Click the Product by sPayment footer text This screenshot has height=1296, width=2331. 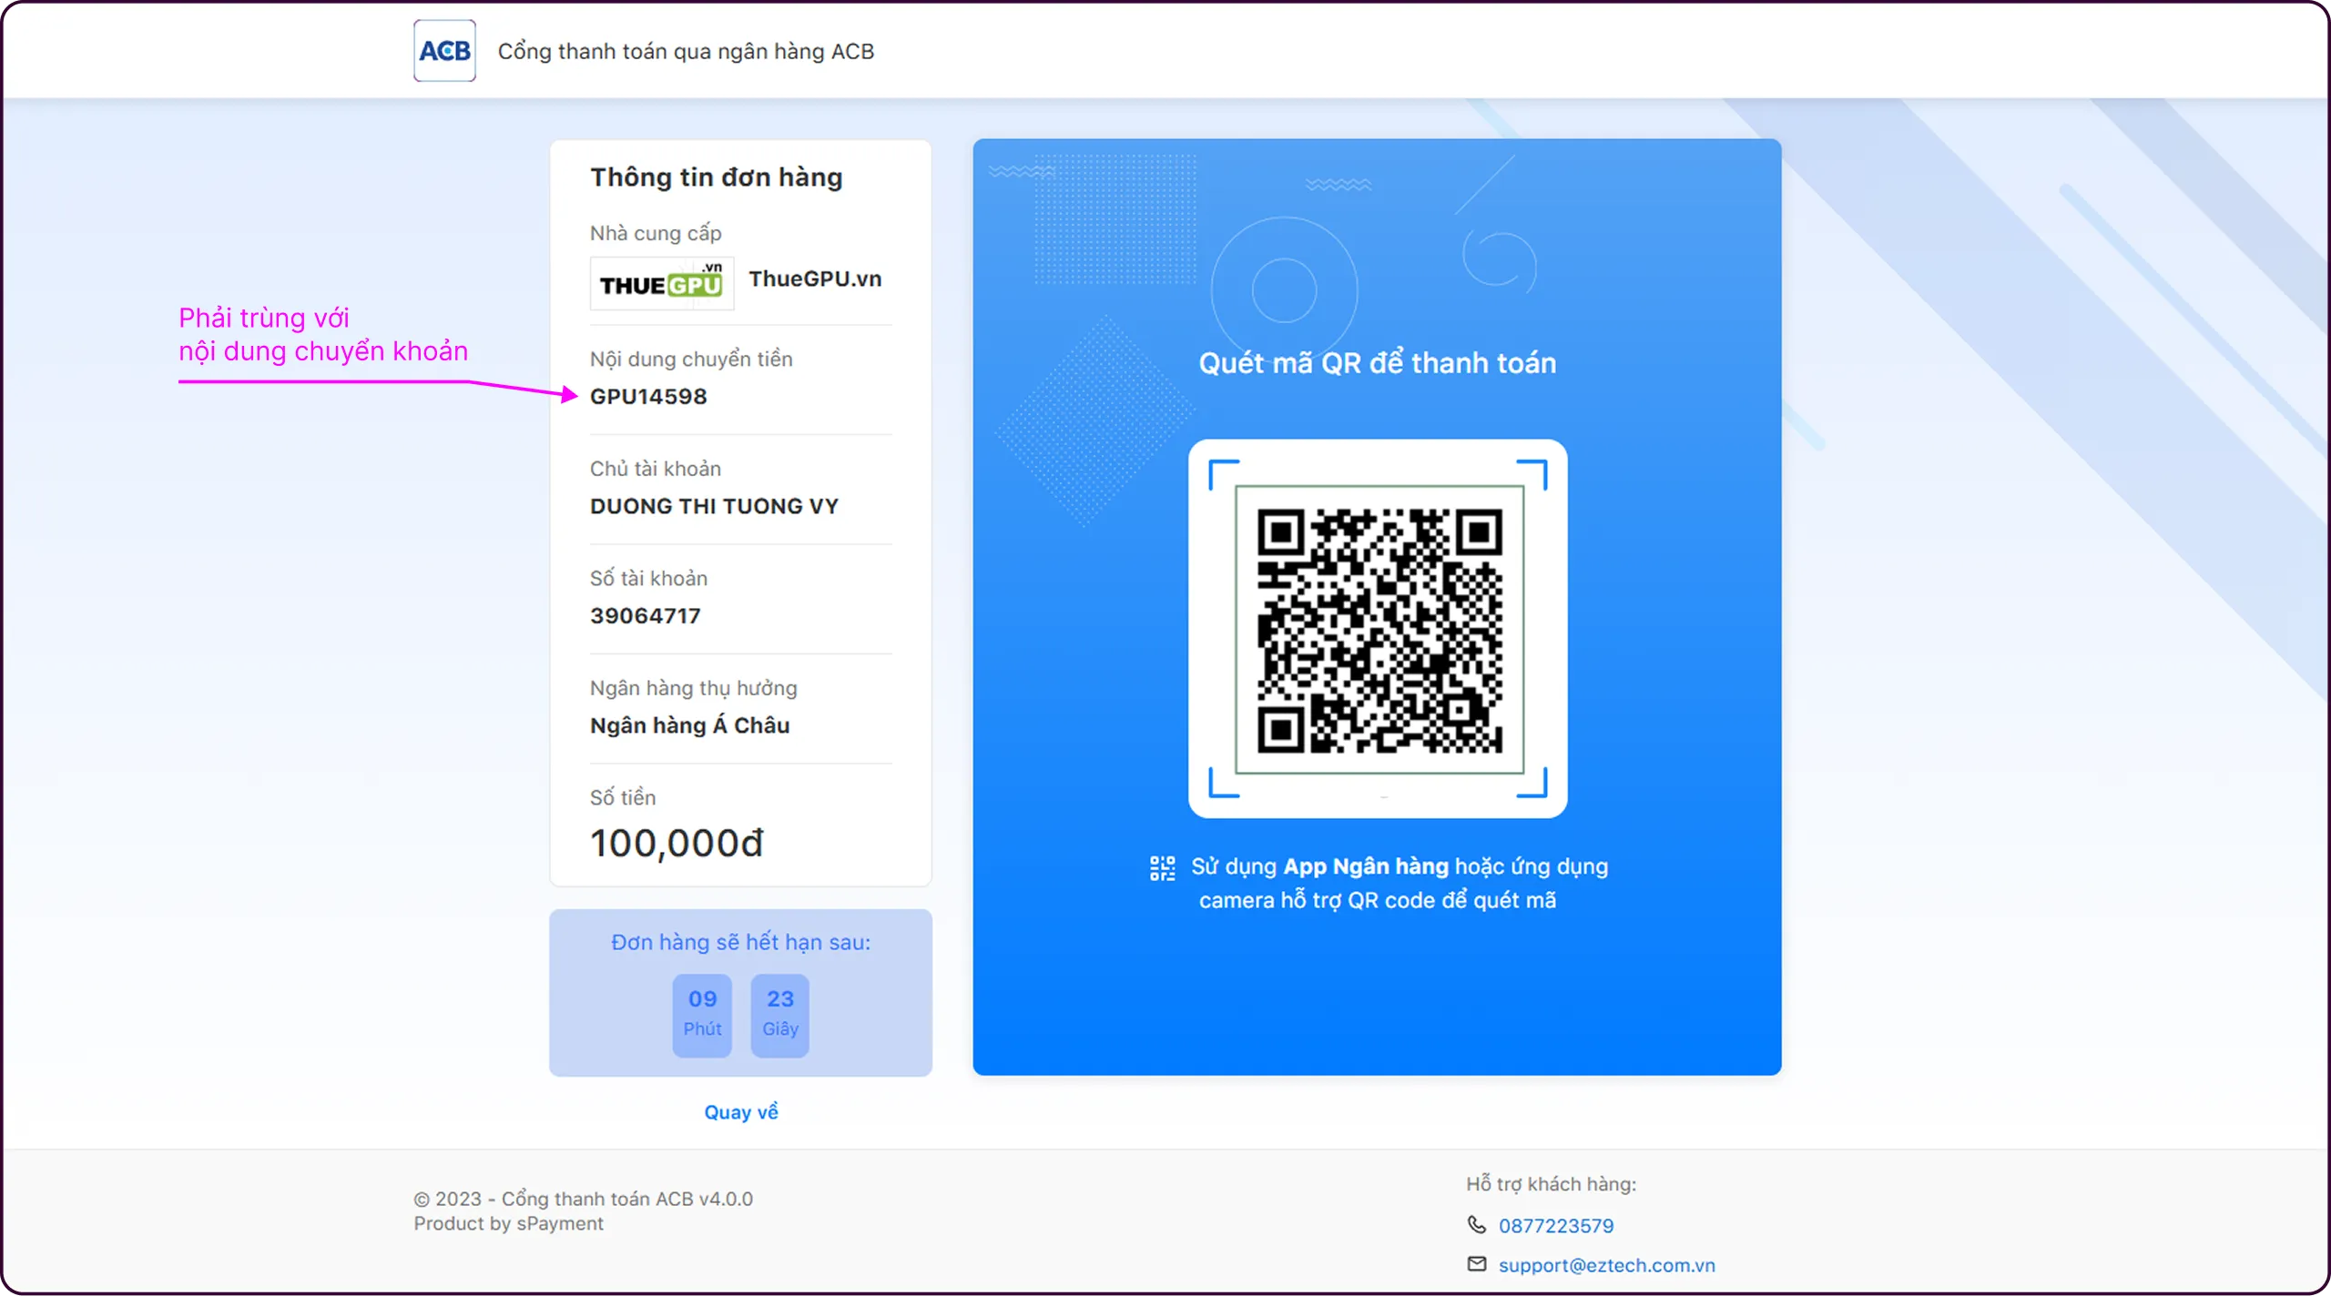pos(508,1224)
